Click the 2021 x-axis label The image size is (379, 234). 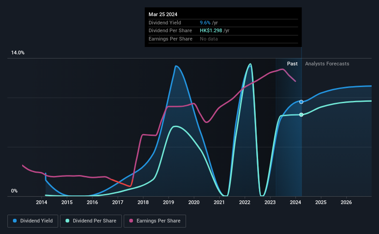pyautogui.click(x=219, y=202)
